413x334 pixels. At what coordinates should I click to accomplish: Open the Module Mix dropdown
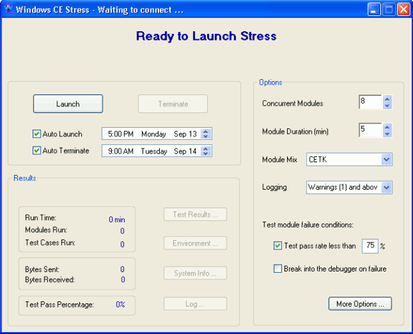pyautogui.click(x=386, y=160)
